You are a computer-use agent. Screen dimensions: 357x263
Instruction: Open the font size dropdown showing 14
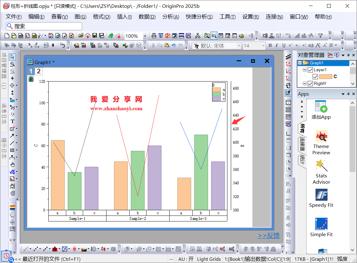pyautogui.click(x=263, y=46)
